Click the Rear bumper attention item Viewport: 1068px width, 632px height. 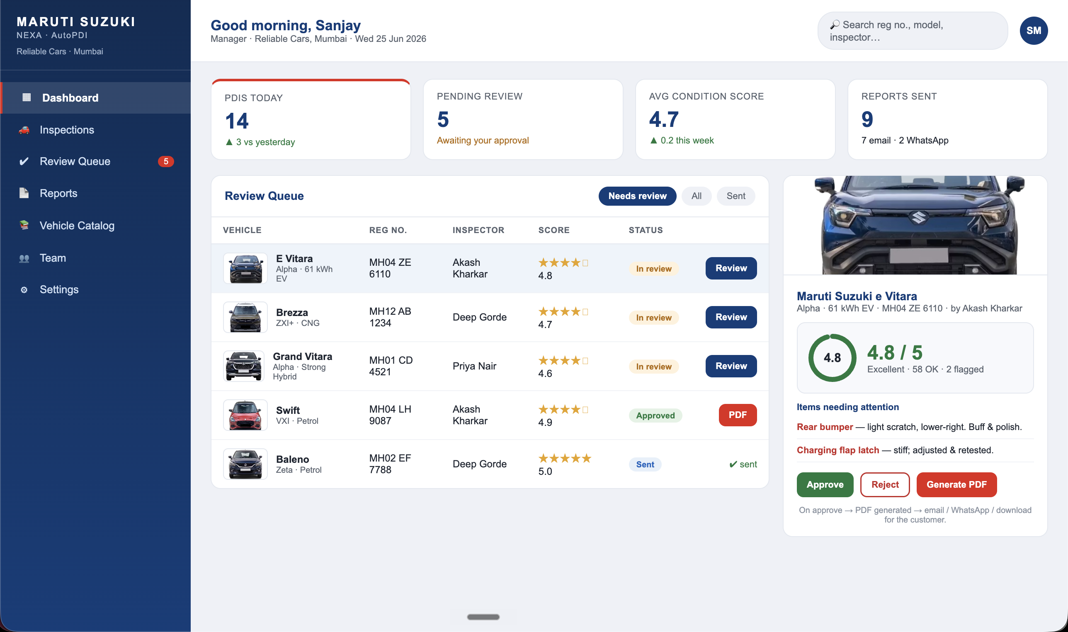[915, 427]
